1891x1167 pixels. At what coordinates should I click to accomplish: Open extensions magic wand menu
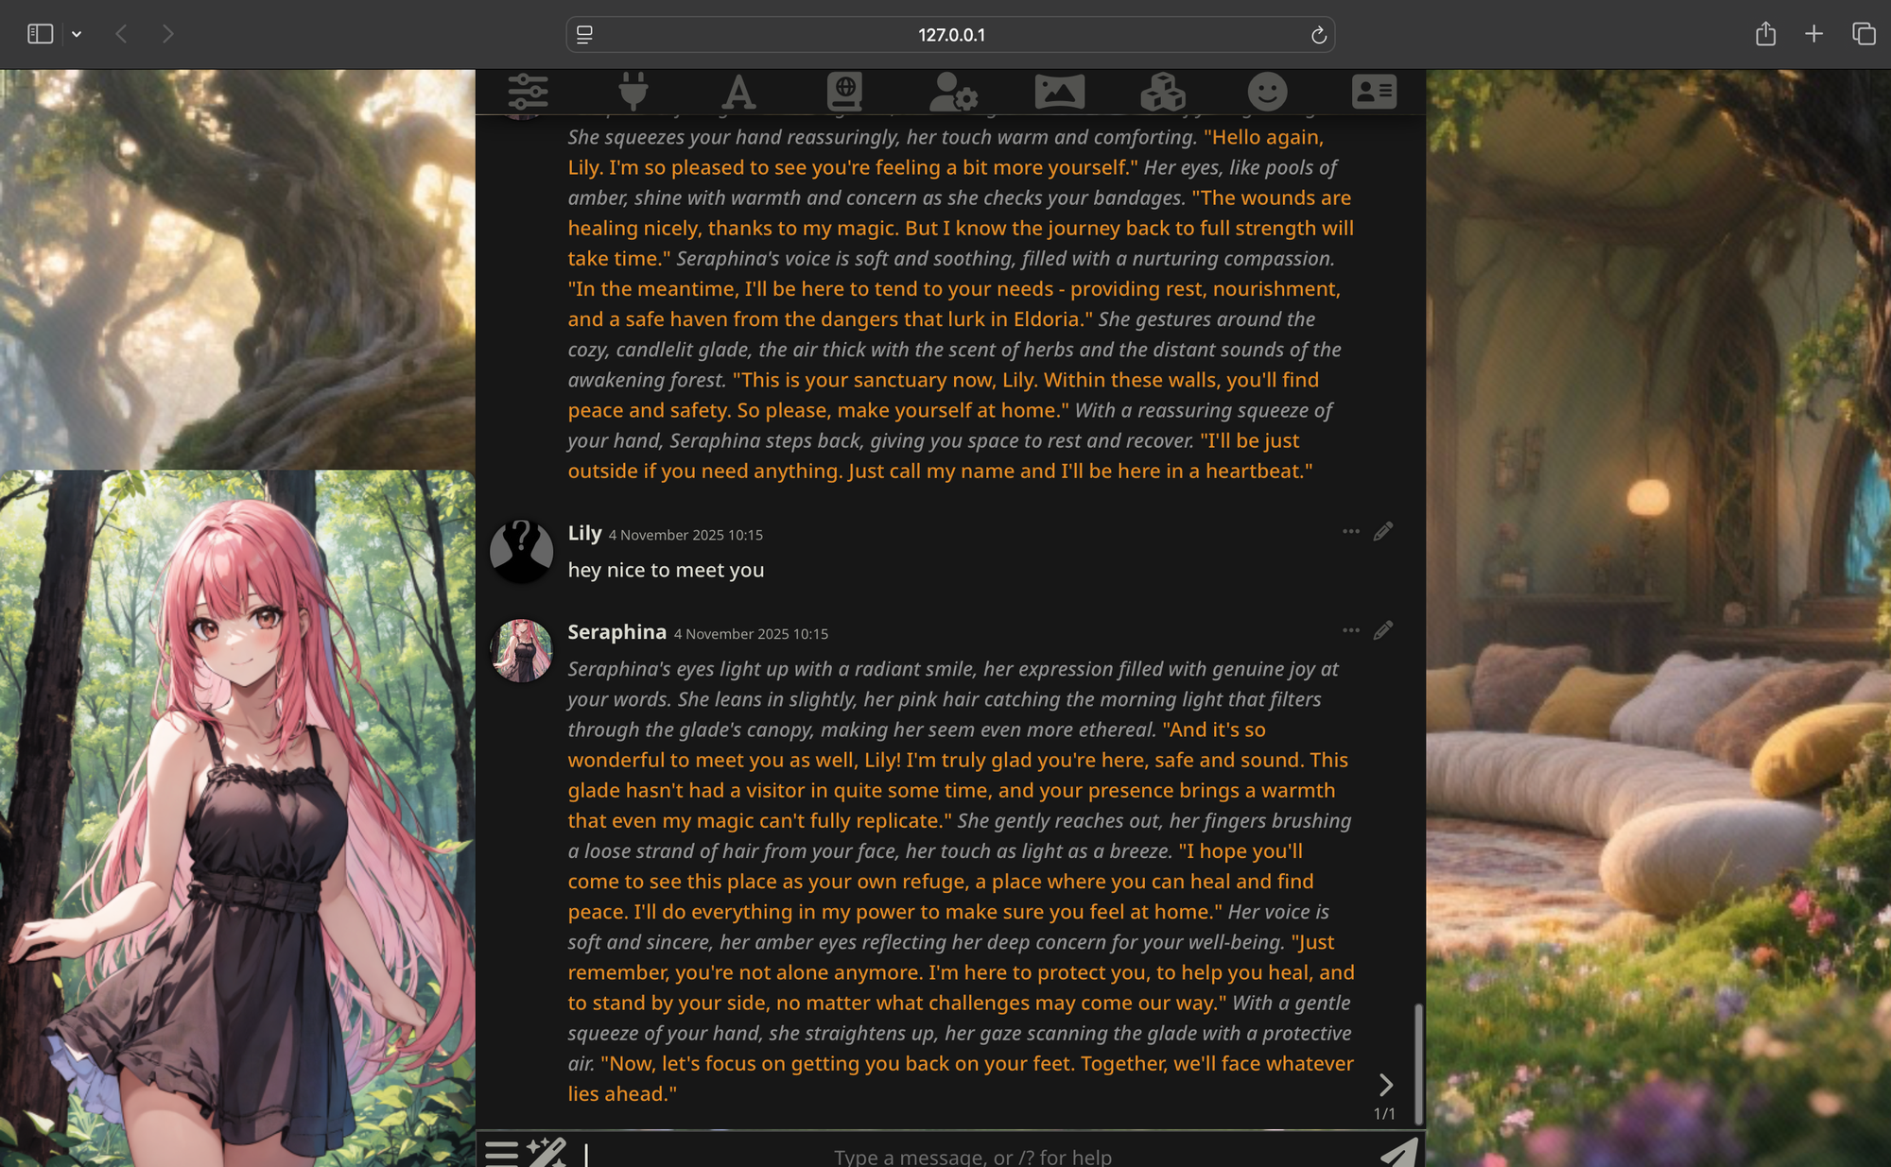coord(546,1153)
